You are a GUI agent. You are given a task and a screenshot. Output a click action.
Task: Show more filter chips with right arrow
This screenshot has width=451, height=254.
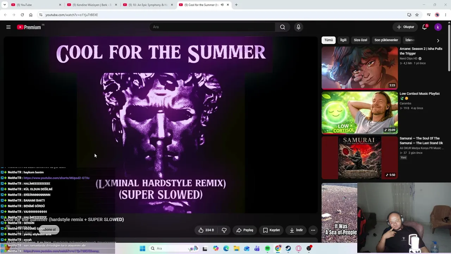pyautogui.click(x=438, y=40)
